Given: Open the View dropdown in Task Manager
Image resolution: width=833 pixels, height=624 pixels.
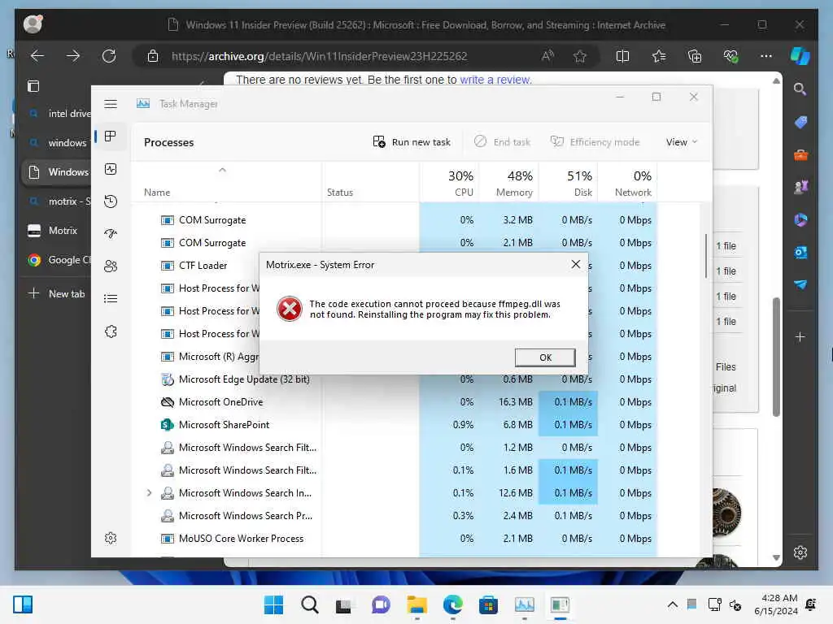Looking at the screenshot, I should pyautogui.click(x=681, y=141).
